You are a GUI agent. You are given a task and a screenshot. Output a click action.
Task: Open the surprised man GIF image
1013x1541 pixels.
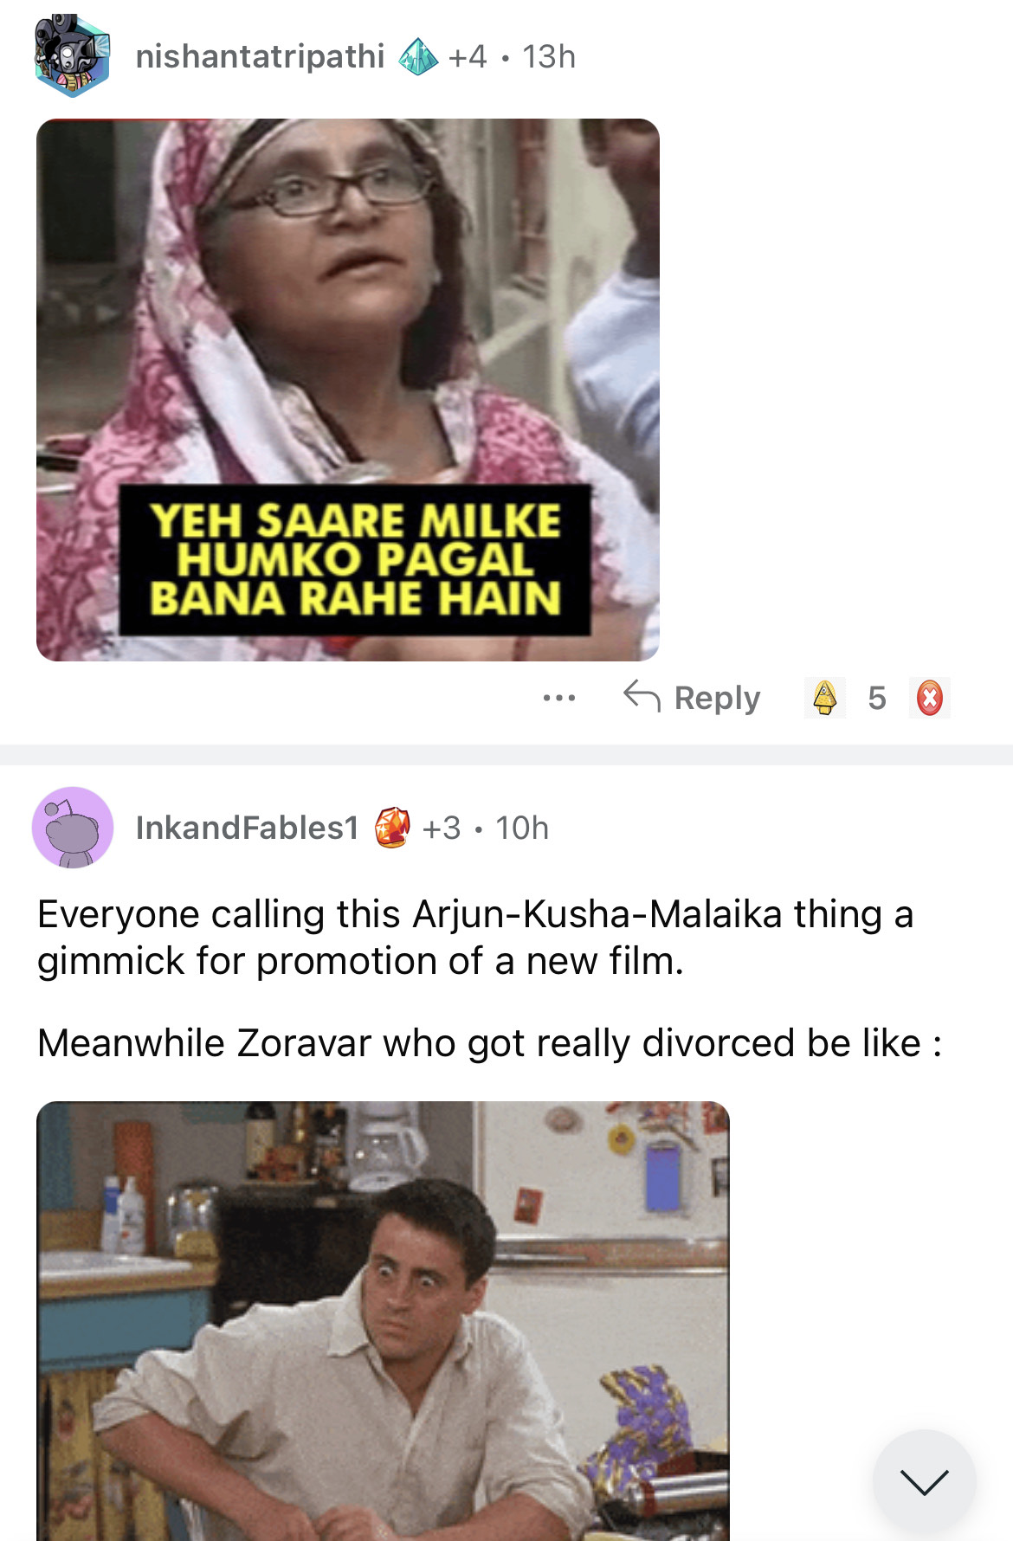click(x=383, y=1321)
